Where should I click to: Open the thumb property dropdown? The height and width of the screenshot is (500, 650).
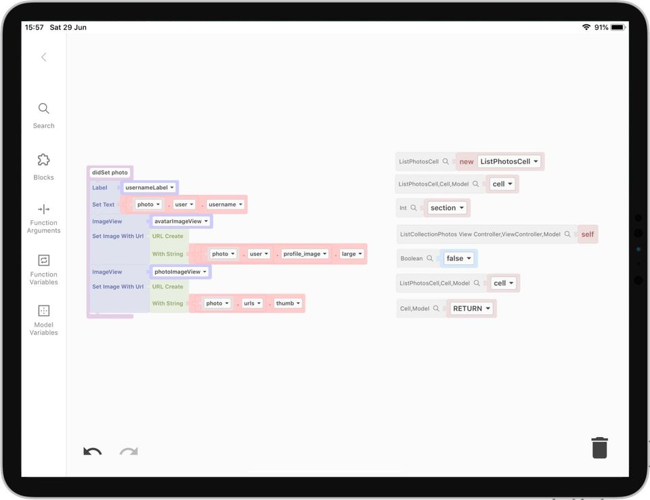288,304
